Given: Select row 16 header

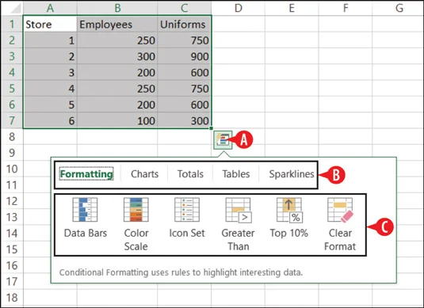Looking at the screenshot, I should 12,265.
